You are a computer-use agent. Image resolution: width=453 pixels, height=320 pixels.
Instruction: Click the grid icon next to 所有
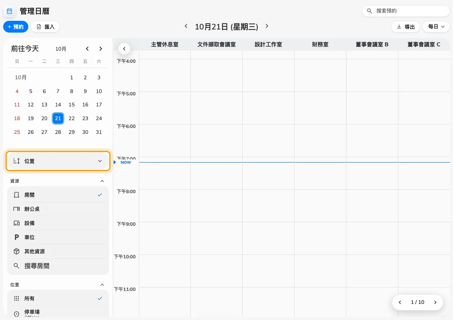point(17,298)
